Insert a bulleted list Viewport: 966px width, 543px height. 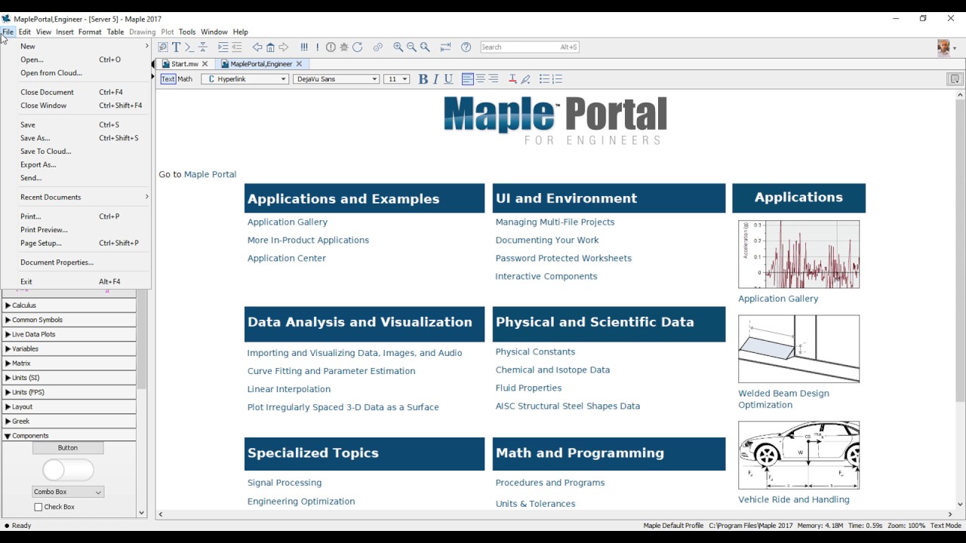[x=544, y=78]
